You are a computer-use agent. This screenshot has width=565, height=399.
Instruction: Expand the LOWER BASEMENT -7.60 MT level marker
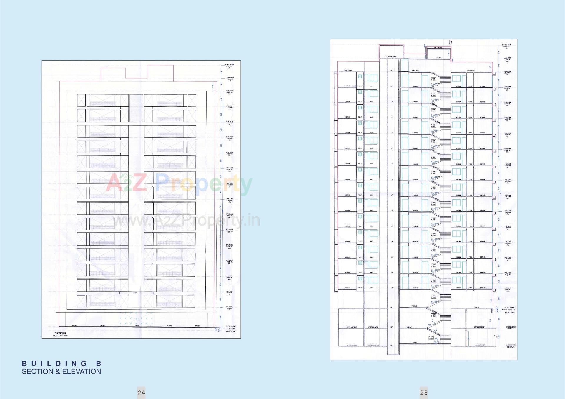point(511,346)
